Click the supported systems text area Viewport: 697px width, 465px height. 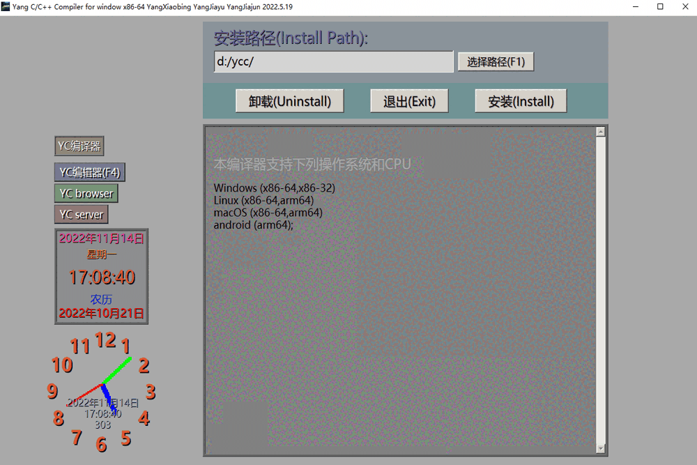[x=401, y=290]
